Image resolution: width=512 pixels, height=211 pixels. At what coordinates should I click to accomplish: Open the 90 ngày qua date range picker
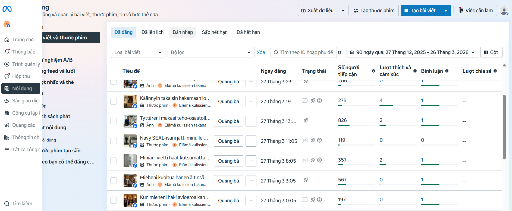pyautogui.click(x=412, y=52)
